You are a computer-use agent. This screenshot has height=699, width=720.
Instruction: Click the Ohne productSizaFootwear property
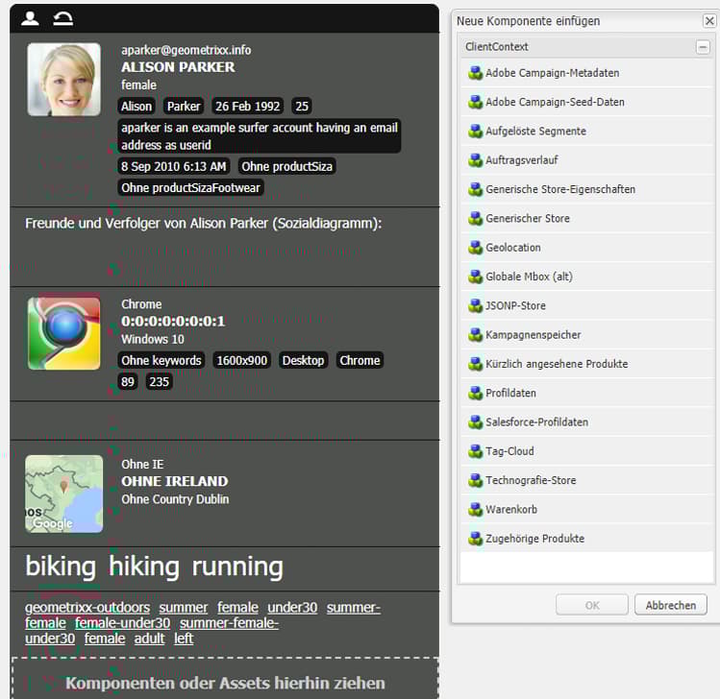click(190, 187)
